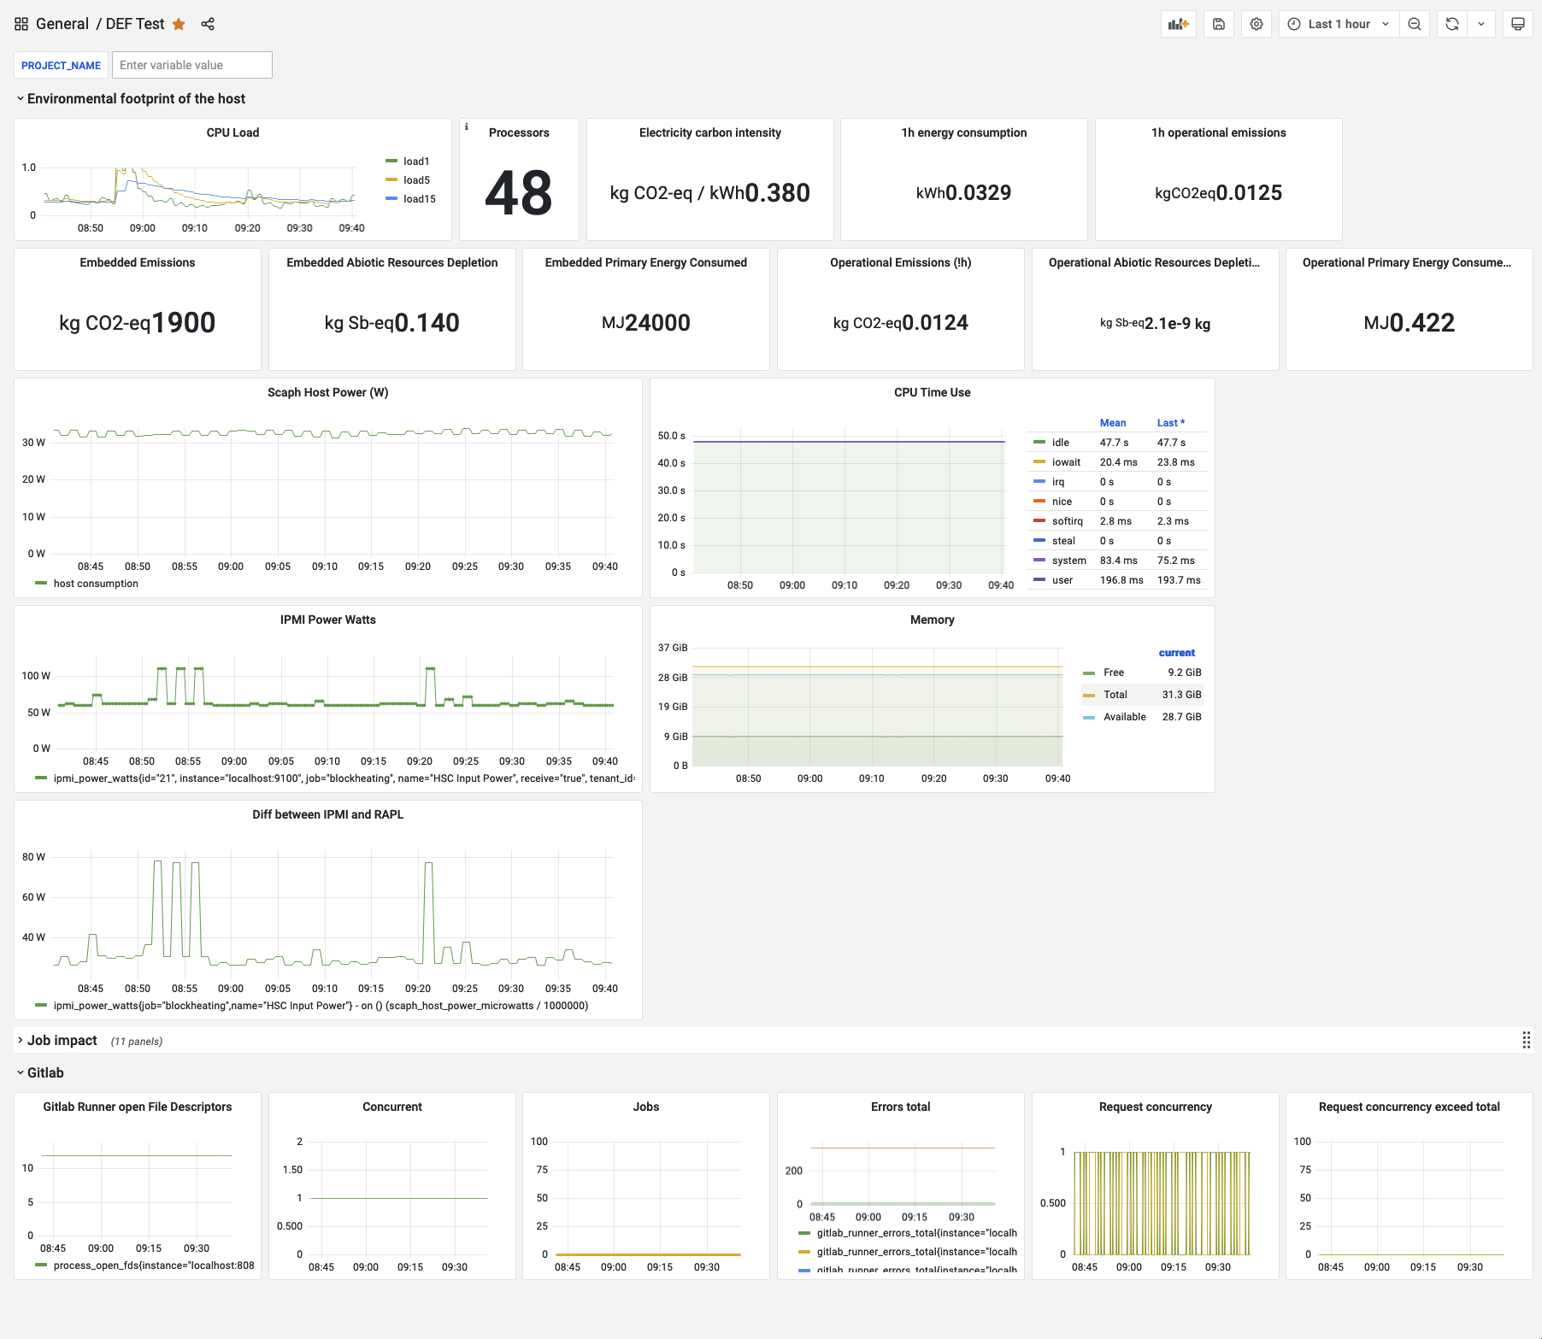Viewport: 1542px width, 1339px height.
Task: Open 1h energy consumption panel title
Action: (964, 132)
